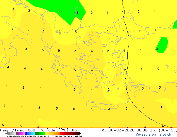Viewport: 177px width, 137px height.
Task: Click the [gdmp] unit label
Action: (x=52, y=130)
